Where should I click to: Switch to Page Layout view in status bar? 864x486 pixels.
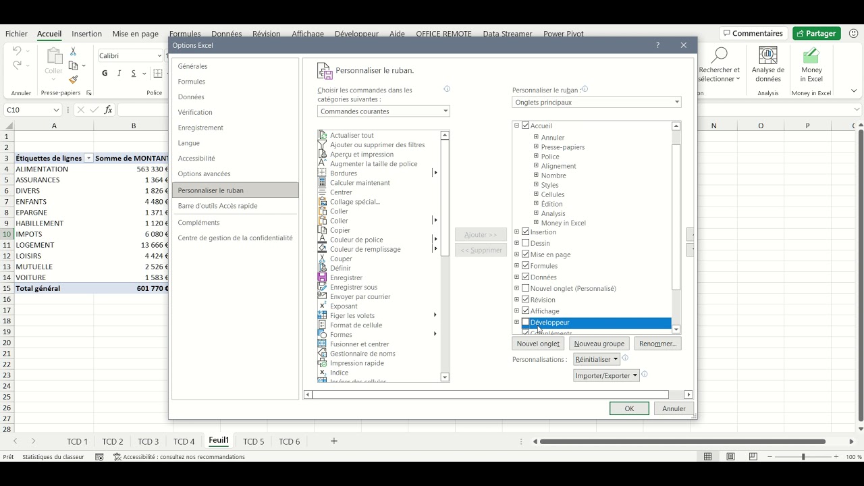[730, 457]
